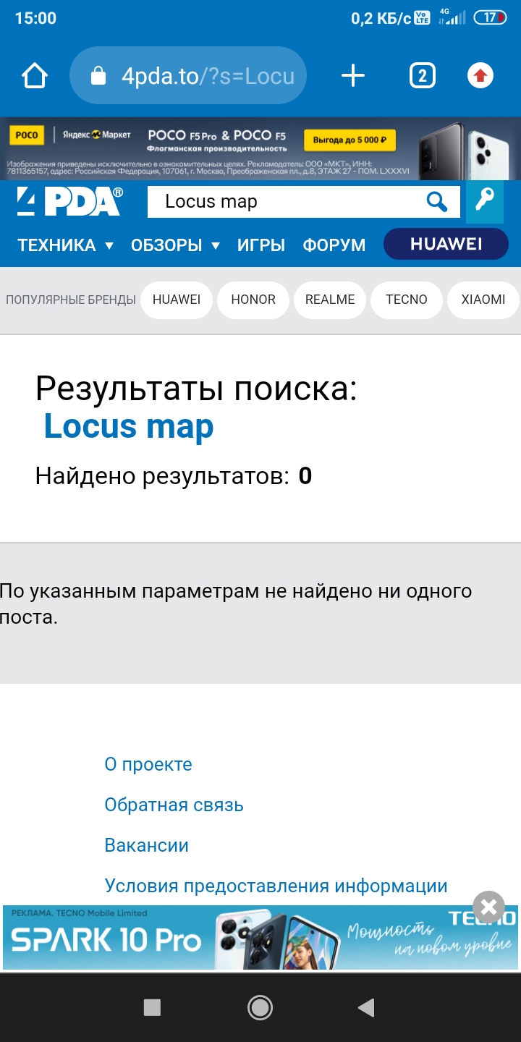
Task: Open login via key icon
Action: coord(485,201)
